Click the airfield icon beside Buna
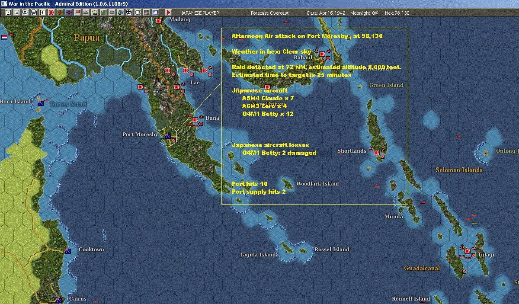 click(x=202, y=116)
